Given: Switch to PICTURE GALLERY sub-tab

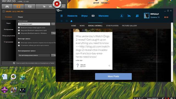Looking at the screenshot, I should point(130,26).
